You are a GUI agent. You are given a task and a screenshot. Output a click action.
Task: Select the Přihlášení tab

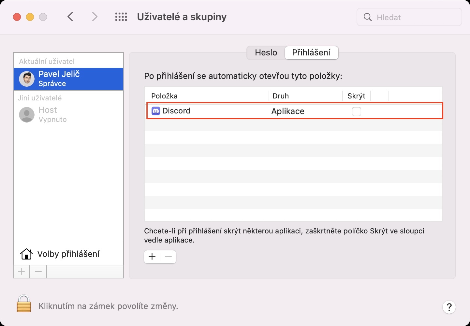click(311, 53)
